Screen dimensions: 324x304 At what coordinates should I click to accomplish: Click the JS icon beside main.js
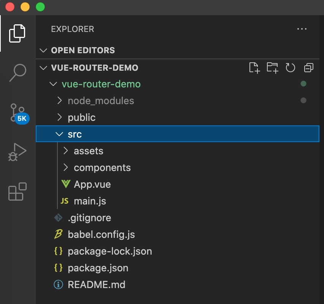coord(65,201)
